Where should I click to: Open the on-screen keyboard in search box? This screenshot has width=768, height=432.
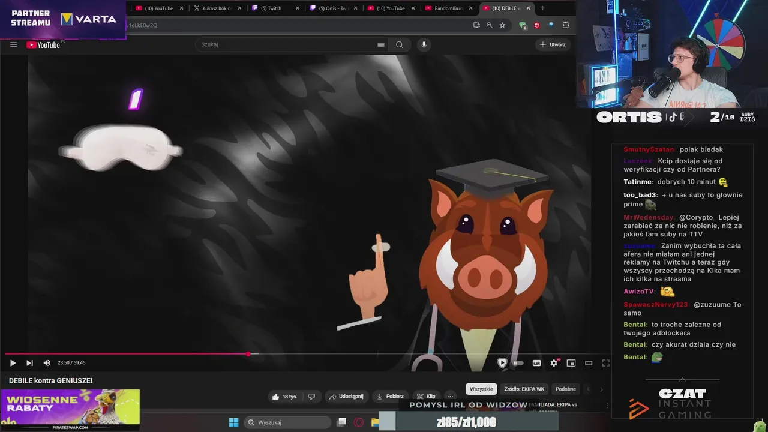[380, 44]
